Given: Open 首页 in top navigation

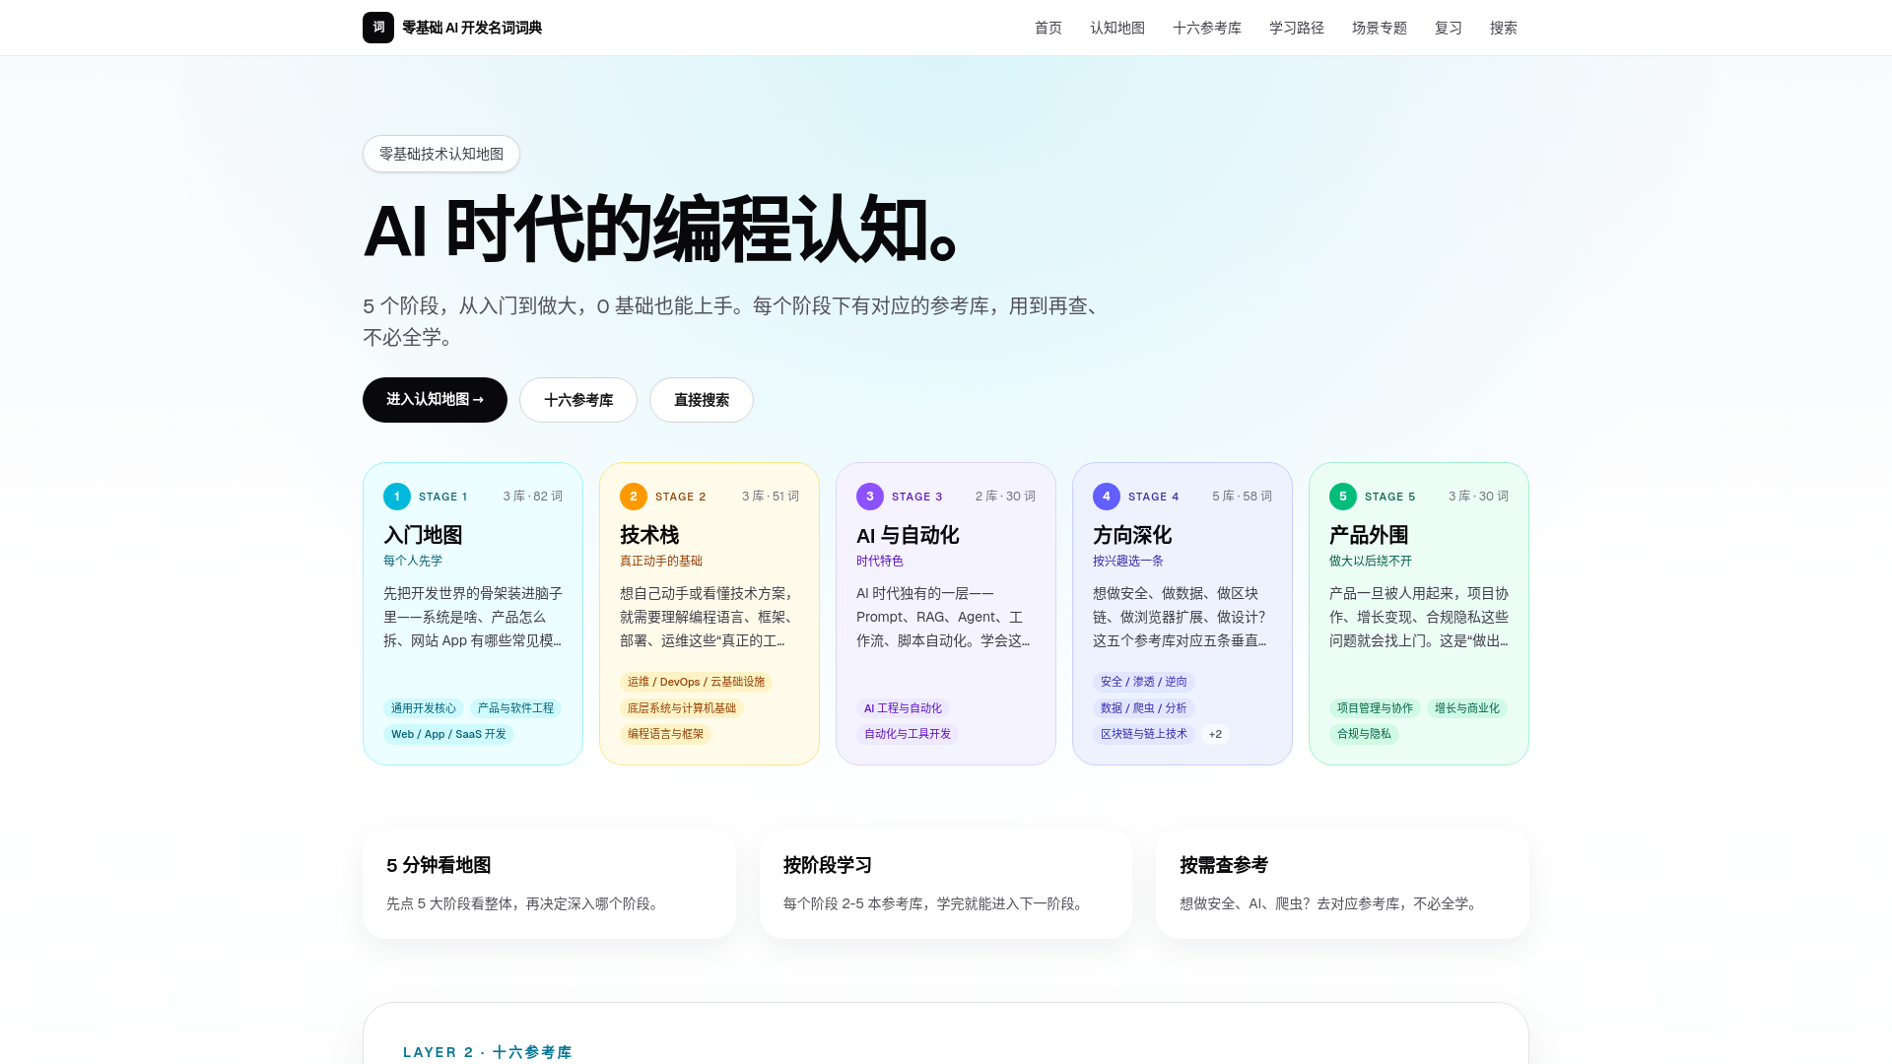Looking at the screenshot, I should point(1048,28).
